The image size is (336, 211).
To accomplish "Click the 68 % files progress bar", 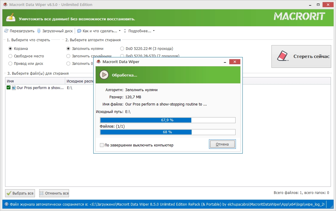I will pyautogui.click(x=168, y=132).
